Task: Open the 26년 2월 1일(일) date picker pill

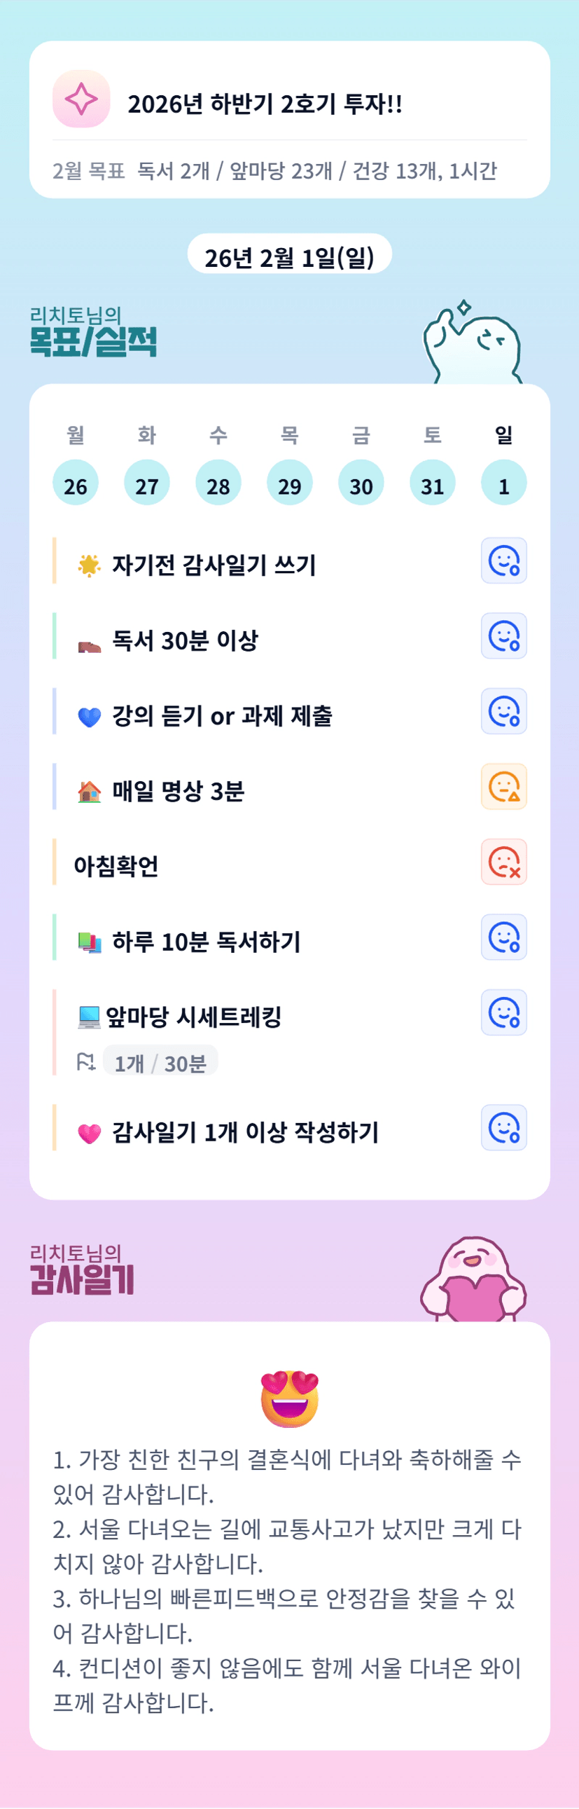Action: (289, 257)
